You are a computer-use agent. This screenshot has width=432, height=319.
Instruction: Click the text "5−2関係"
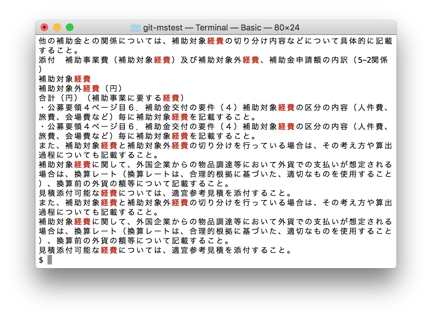(373, 60)
